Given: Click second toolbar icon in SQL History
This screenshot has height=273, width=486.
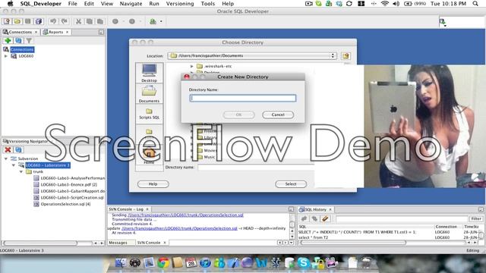Looking at the screenshot, I should pyautogui.click(x=314, y=219).
